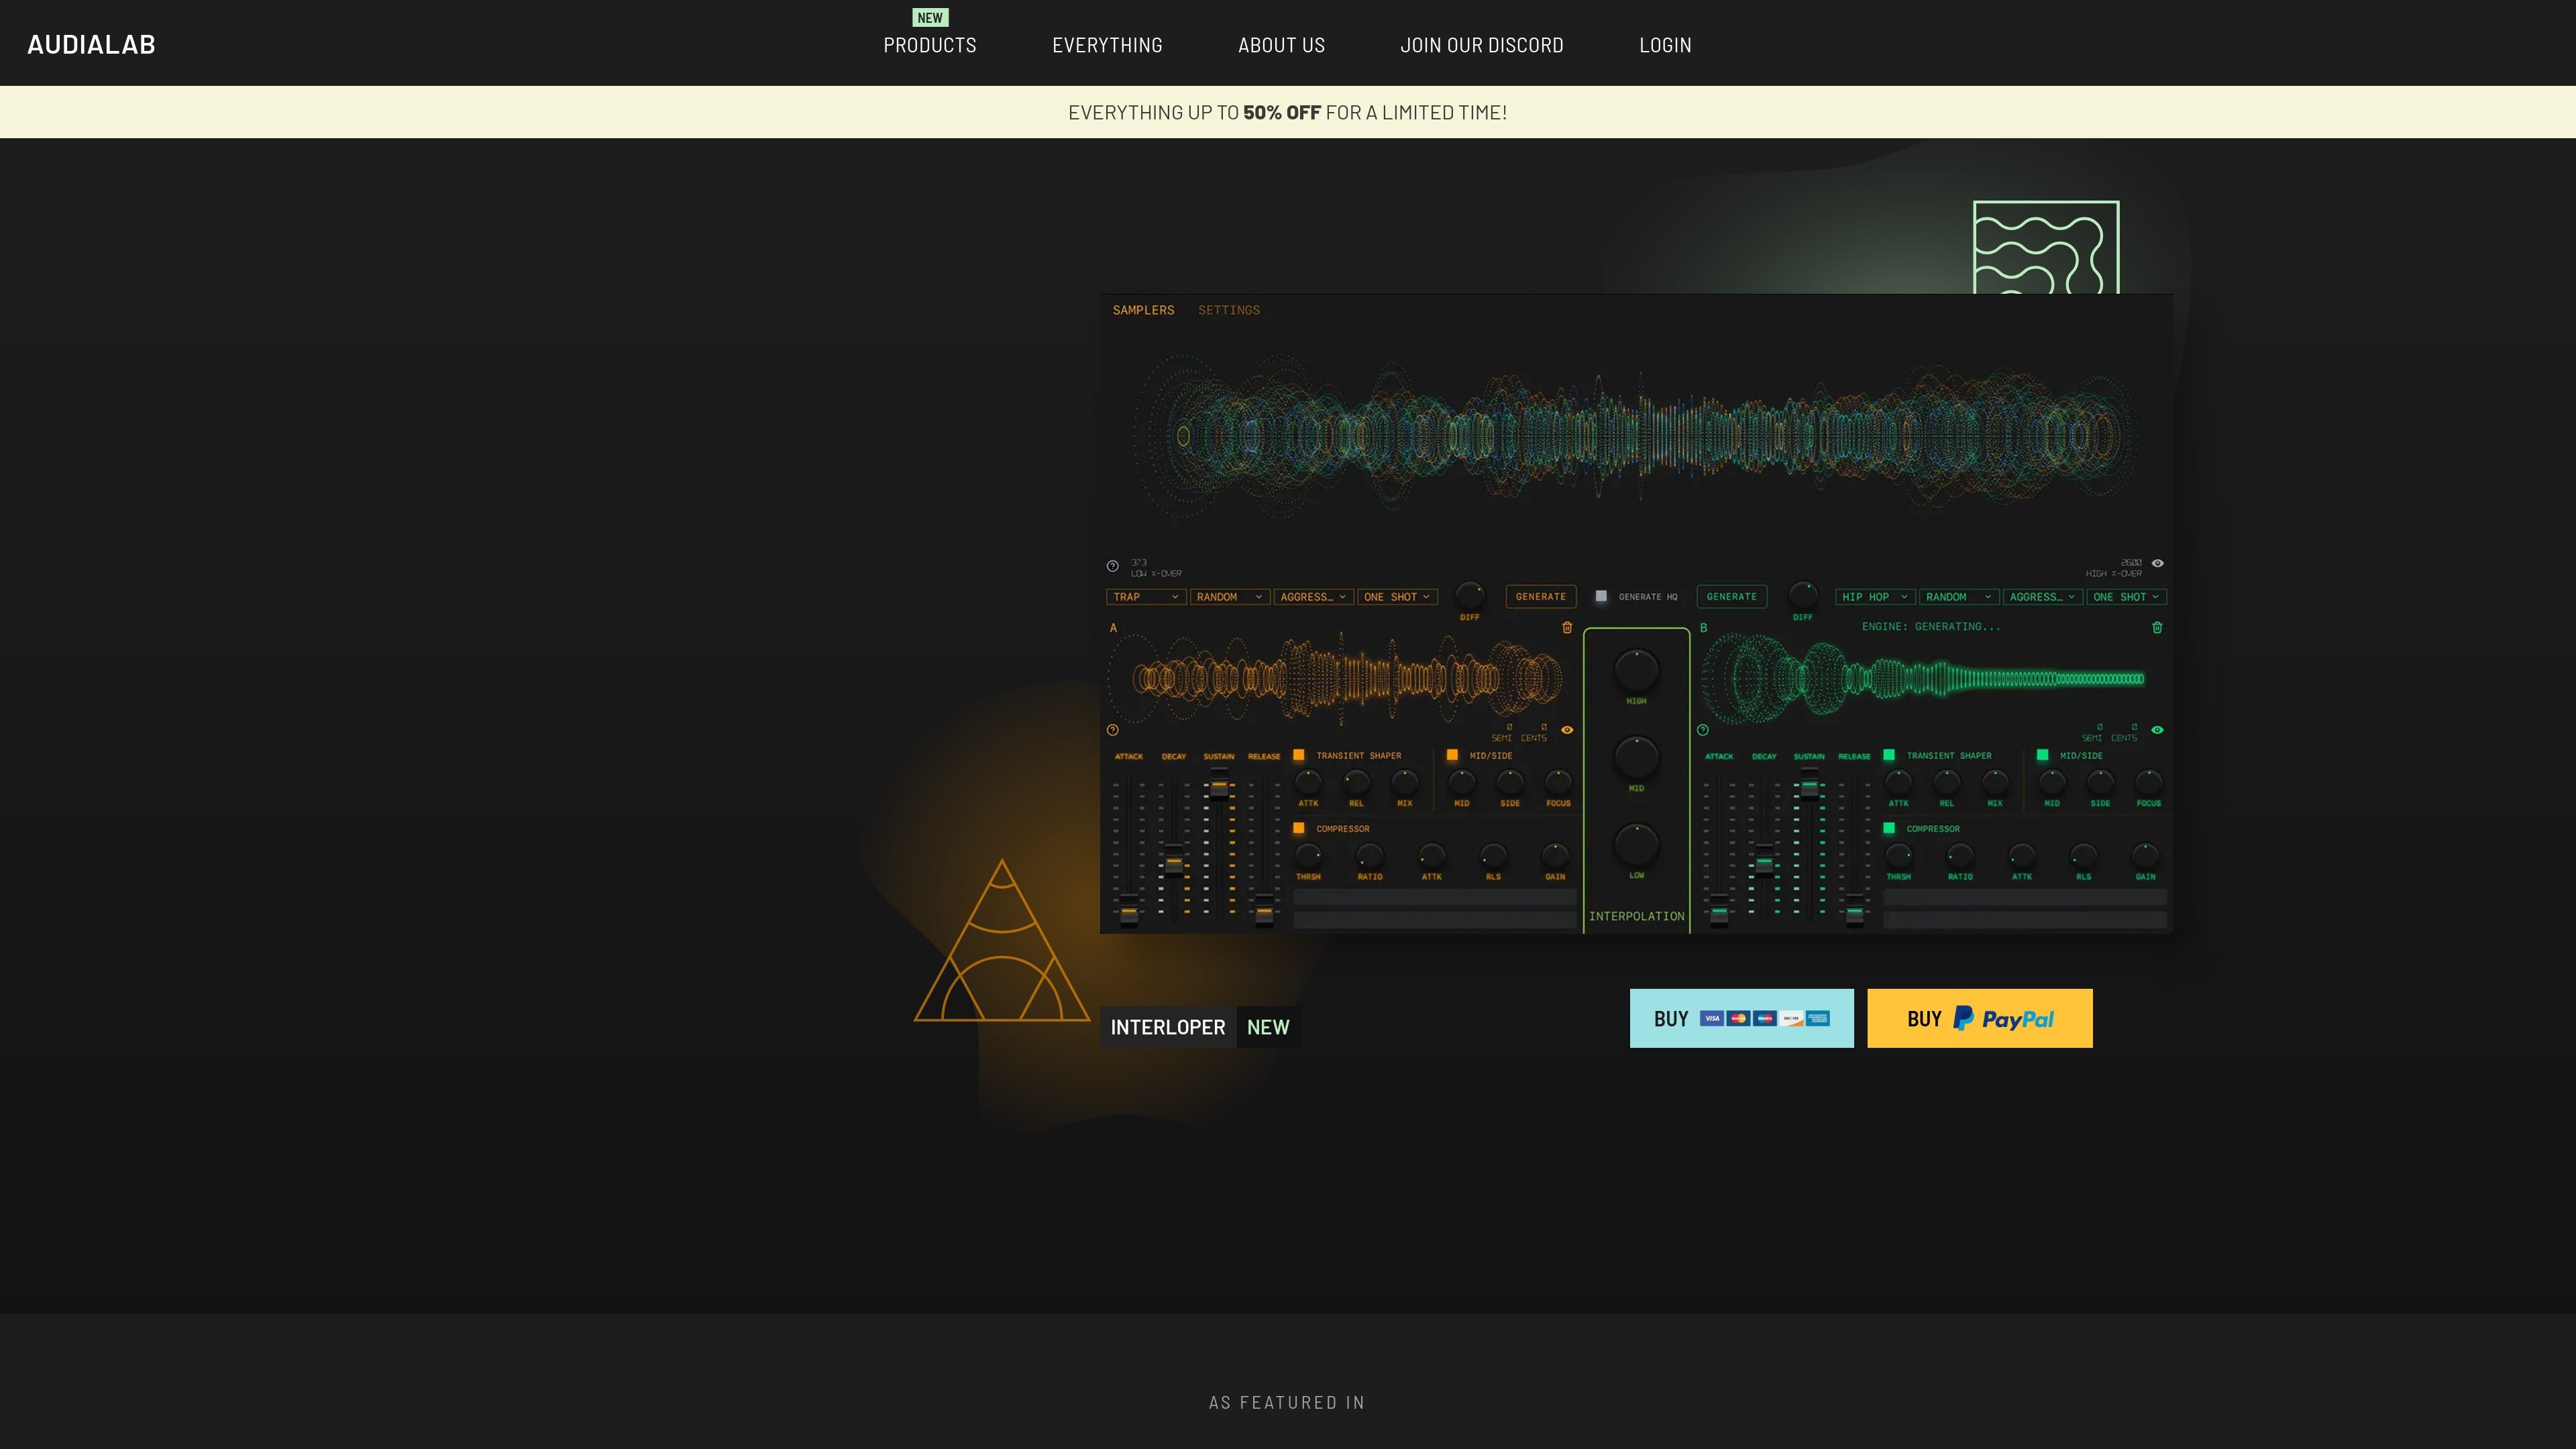
Task: Click the Interloper product label
Action: point(1168,1027)
